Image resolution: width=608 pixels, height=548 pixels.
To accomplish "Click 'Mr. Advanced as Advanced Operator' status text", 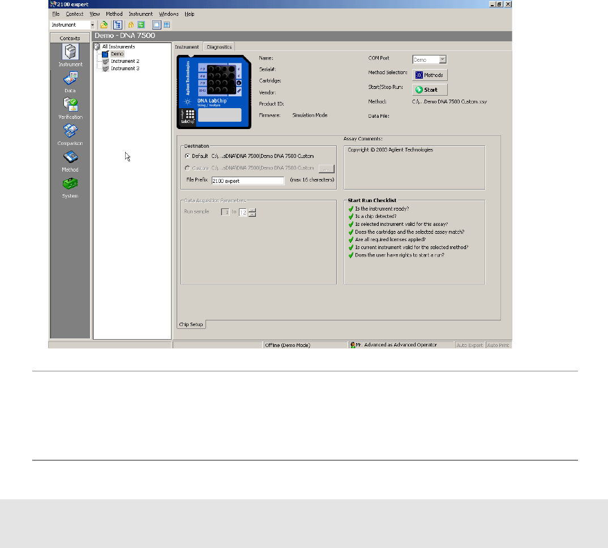I will tap(396, 345).
